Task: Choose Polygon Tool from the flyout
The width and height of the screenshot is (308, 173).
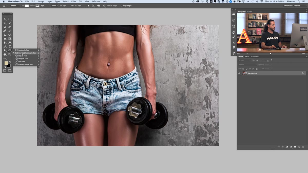Action: pos(27,59)
